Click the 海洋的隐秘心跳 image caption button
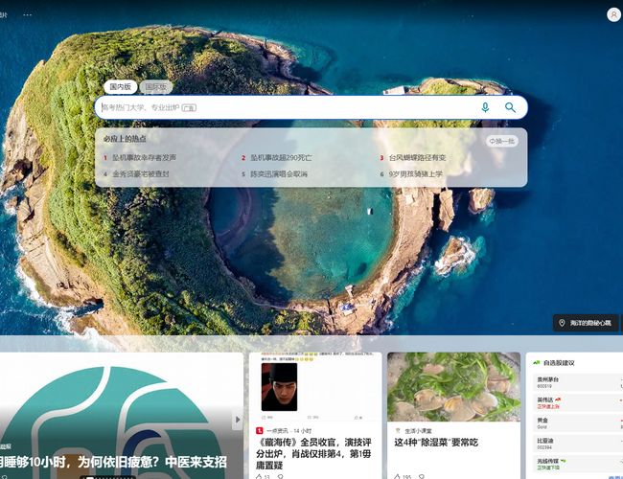623x479 pixels. pos(586,323)
